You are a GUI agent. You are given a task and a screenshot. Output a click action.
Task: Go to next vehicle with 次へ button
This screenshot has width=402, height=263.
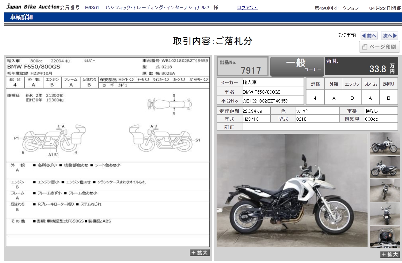click(390, 36)
